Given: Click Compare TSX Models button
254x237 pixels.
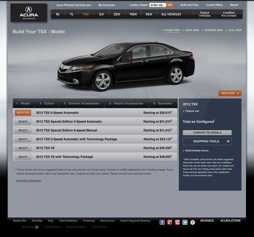Looking at the screenshot, I should (x=207, y=132).
